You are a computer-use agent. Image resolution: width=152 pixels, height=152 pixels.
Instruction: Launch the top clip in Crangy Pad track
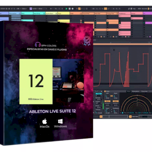[108, 21]
